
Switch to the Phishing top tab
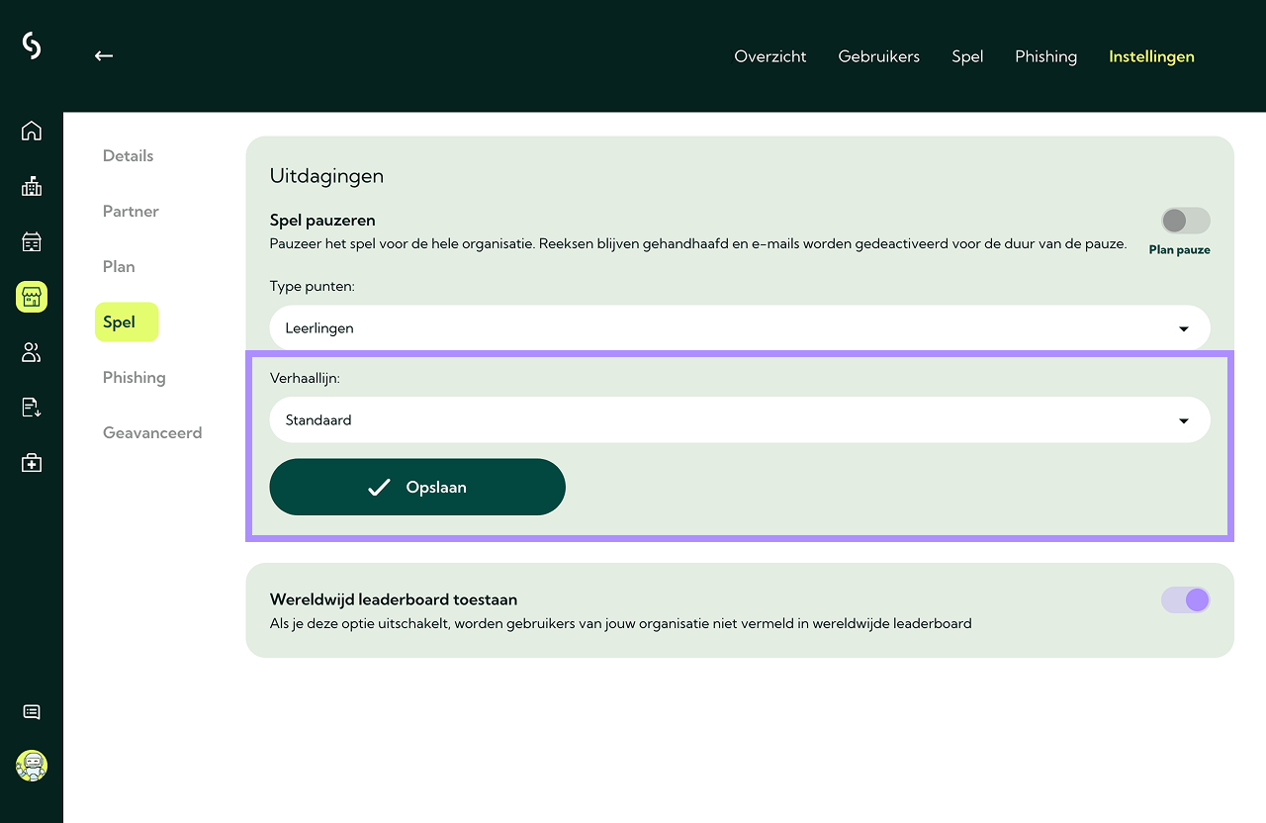coord(1045,56)
